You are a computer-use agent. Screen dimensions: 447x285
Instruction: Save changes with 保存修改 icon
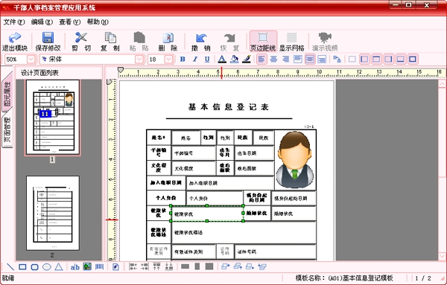(x=48, y=42)
